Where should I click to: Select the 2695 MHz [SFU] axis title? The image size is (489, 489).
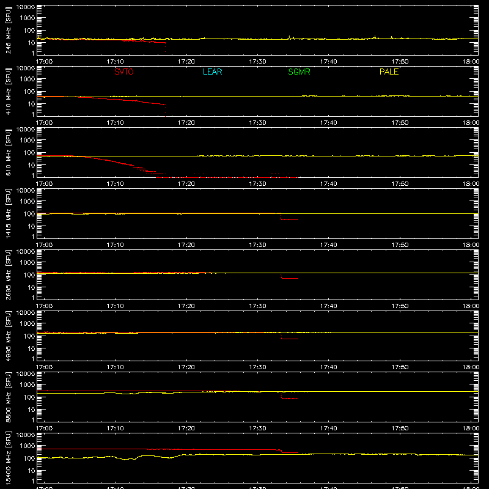pyautogui.click(x=8, y=274)
